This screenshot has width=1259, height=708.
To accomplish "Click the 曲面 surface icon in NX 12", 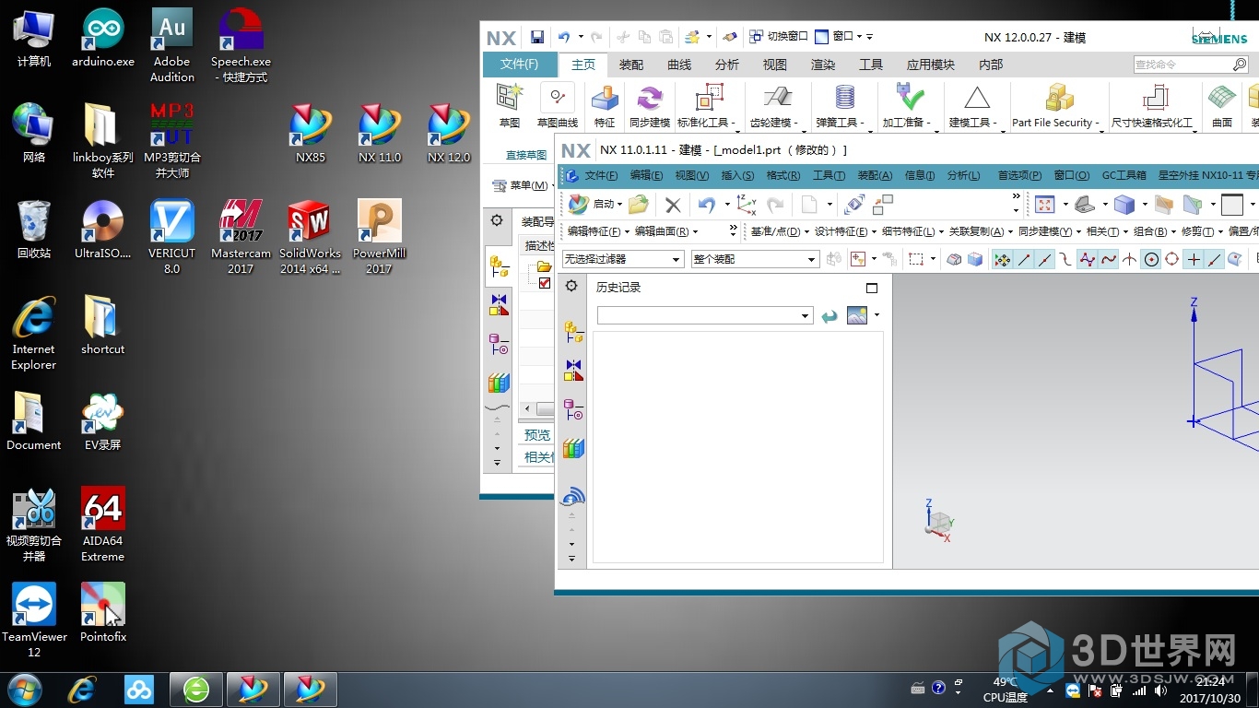I will (x=1222, y=98).
